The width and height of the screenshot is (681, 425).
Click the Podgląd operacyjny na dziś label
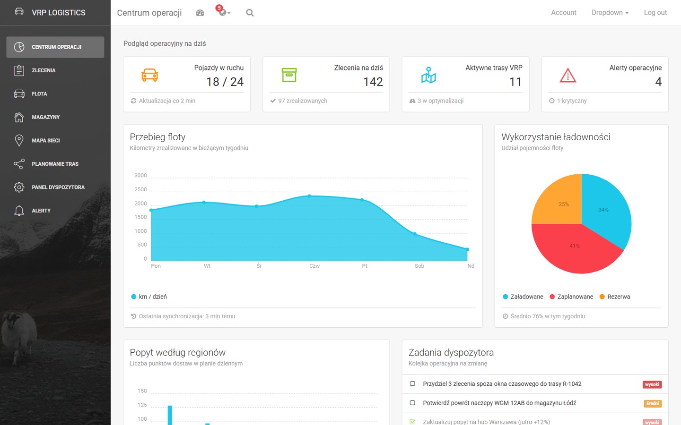click(165, 43)
